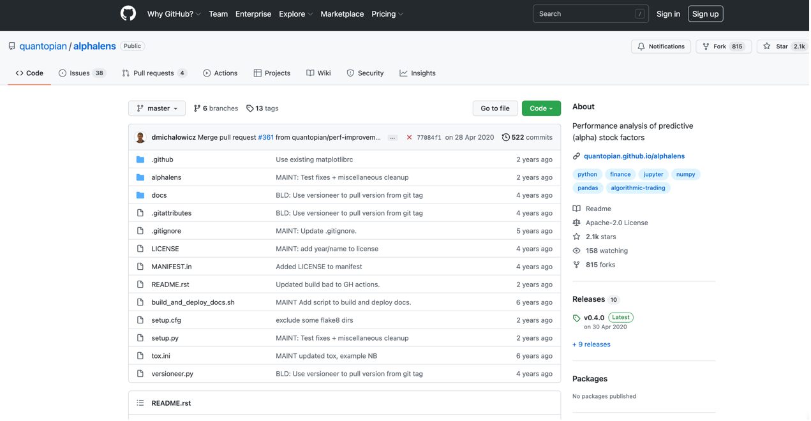
Task: Open the README table of contents icon
Action: point(140,403)
